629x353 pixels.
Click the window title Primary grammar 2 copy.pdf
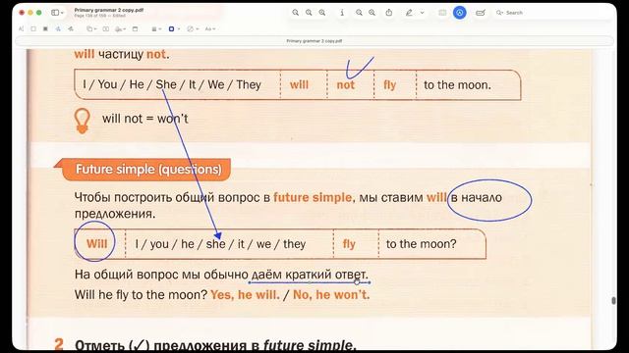pos(109,10)
